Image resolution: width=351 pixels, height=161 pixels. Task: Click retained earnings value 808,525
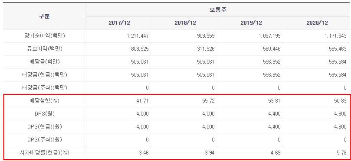coord(139,48)
